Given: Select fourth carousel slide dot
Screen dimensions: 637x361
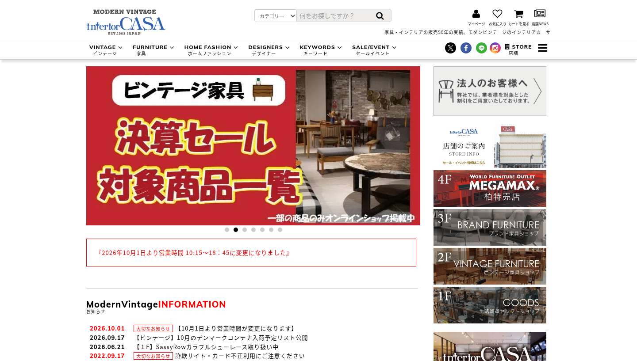Looking at the screenshot, I should click(x=253, y=230).
